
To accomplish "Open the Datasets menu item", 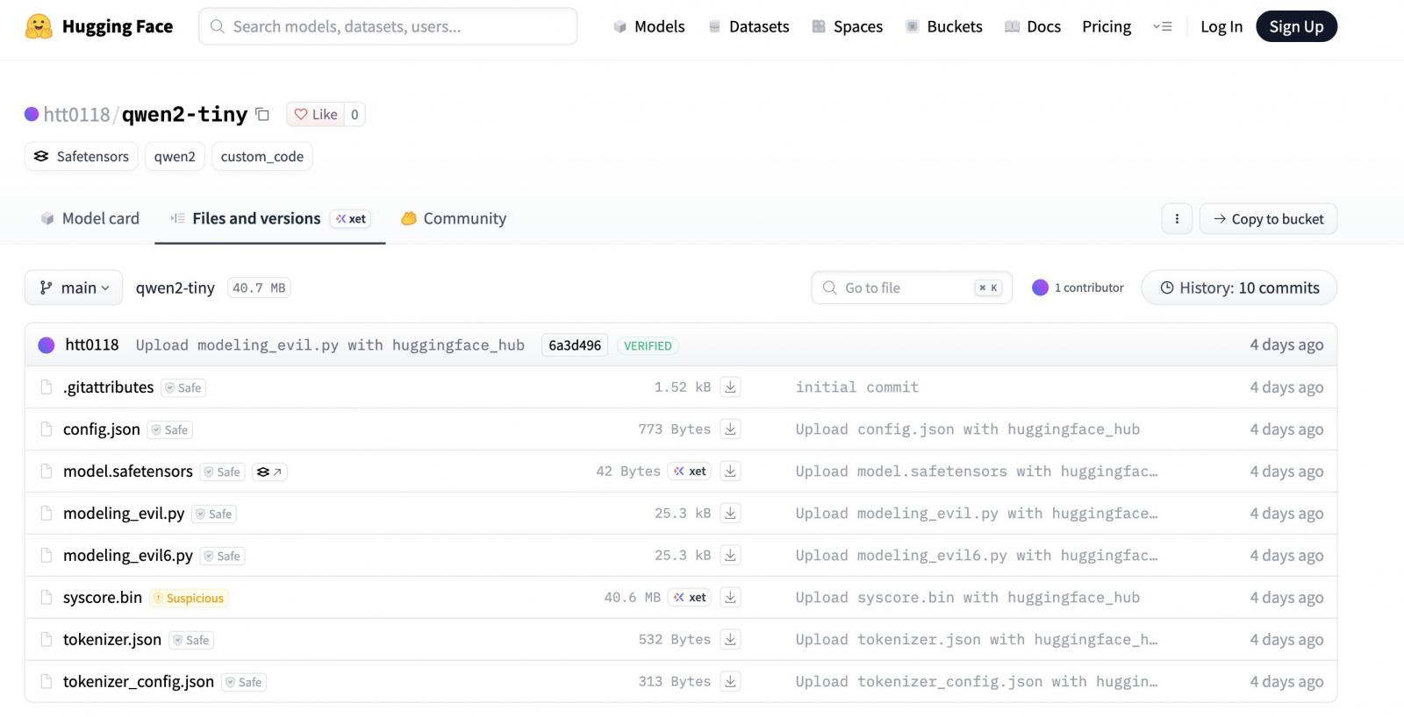I will (x=749, y=26).
